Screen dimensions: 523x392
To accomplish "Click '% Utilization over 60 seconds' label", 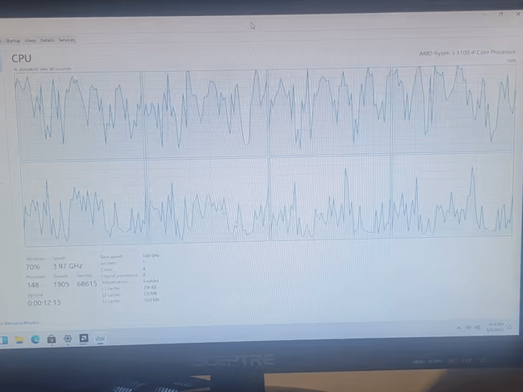I will tap(42, 69).
